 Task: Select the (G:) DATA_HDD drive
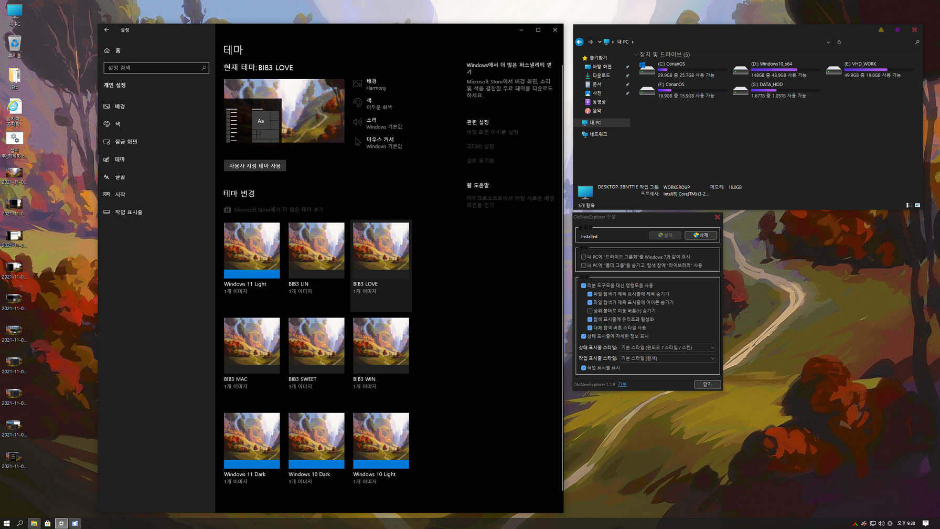click(775, 90)
